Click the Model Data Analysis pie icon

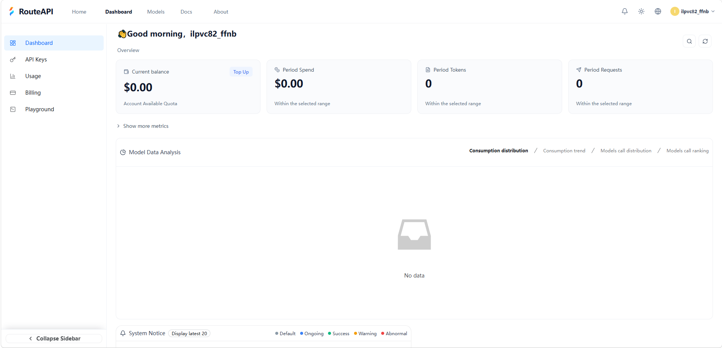[123, 152]
